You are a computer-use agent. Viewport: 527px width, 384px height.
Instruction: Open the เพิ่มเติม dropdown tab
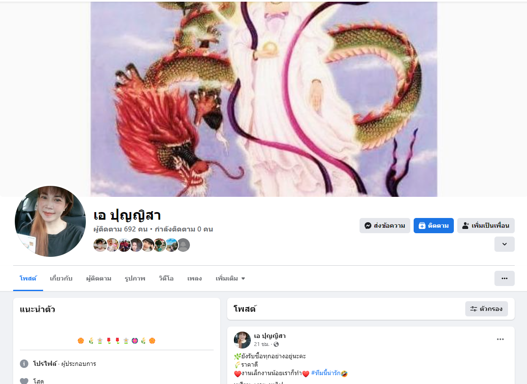pyautogui.click(x=231, y=278)
